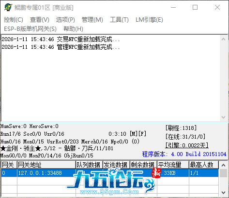The width and height of the screenshot is (229, 198).
Task: Click the 1/1 max users cell
Action: coord(204,173)
